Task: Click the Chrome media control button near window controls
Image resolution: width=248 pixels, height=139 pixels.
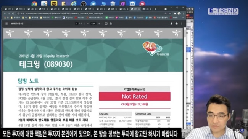Action: pyautogui.click(x=166, y=9)
